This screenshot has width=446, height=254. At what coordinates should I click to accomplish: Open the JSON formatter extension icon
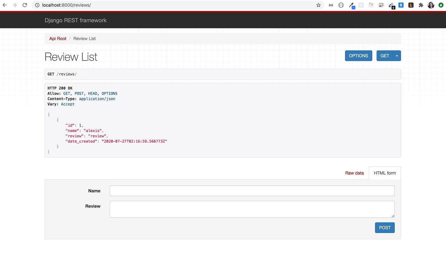(x=331, y=5)
